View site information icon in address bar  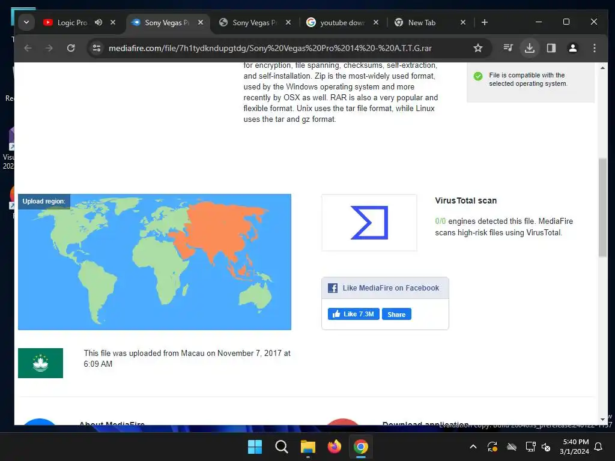[97, 48]
